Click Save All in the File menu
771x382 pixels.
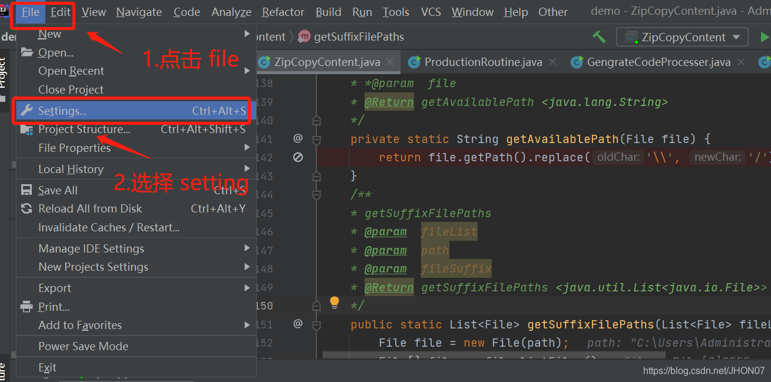point(136,190)
